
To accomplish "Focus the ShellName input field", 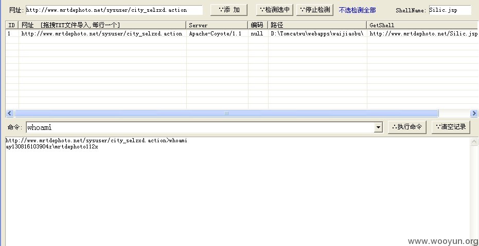I will coord(450,10).
